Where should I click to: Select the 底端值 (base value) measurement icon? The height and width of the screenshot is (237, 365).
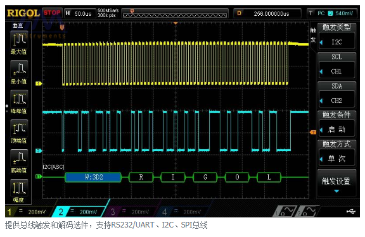[x=19, y=158]
